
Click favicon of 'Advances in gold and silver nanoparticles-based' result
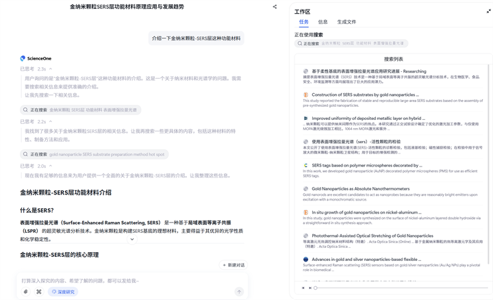(x=305, y=260)
